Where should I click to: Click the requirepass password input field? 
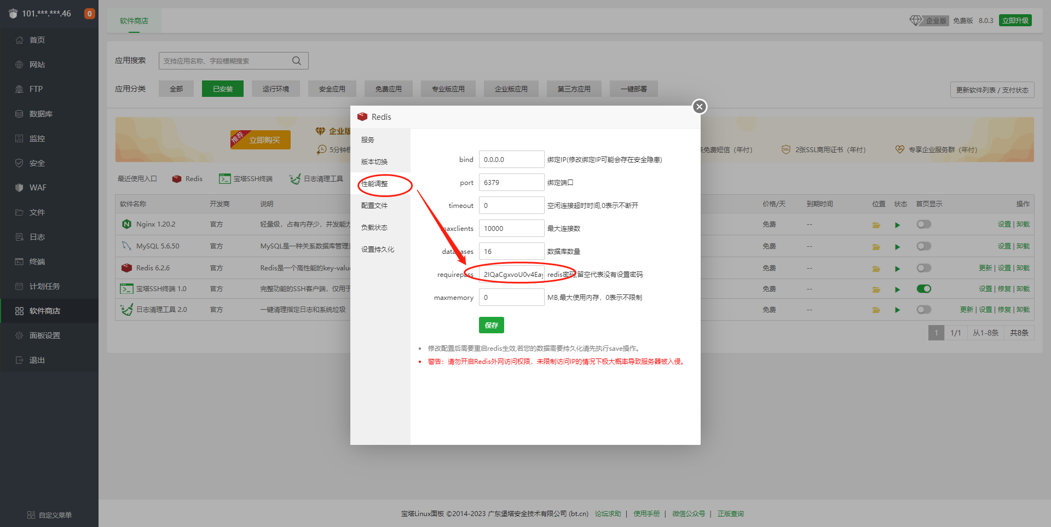point(511,275)
